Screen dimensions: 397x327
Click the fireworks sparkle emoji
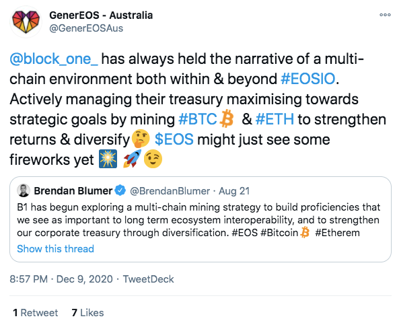(108, 159)
